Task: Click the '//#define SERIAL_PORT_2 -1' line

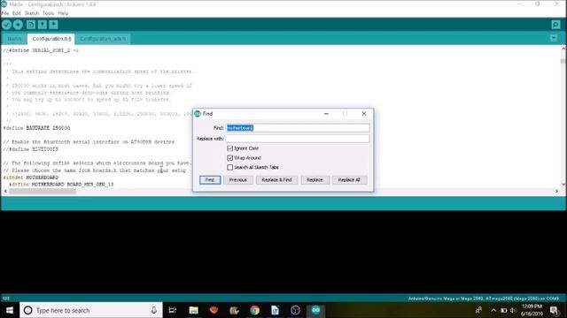Action: click(x=41, y=50)
